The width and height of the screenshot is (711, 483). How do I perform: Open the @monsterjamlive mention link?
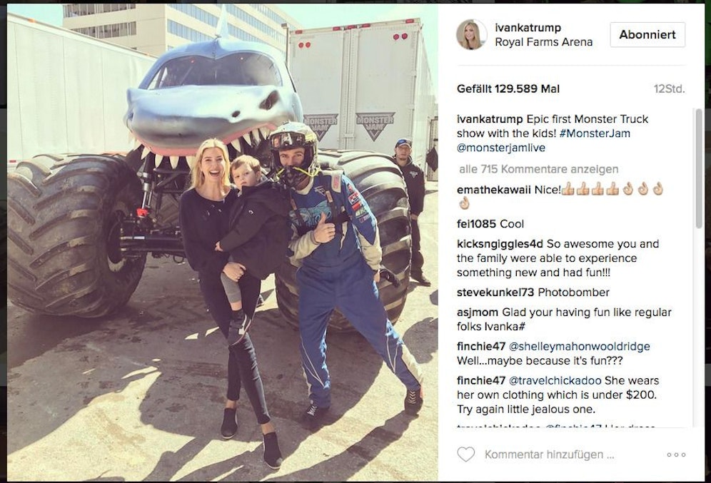(501, 148)
